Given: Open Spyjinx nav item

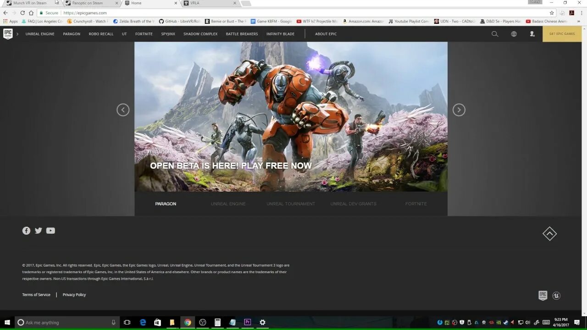Looking at the screenshot, I should tap(168, 34).
